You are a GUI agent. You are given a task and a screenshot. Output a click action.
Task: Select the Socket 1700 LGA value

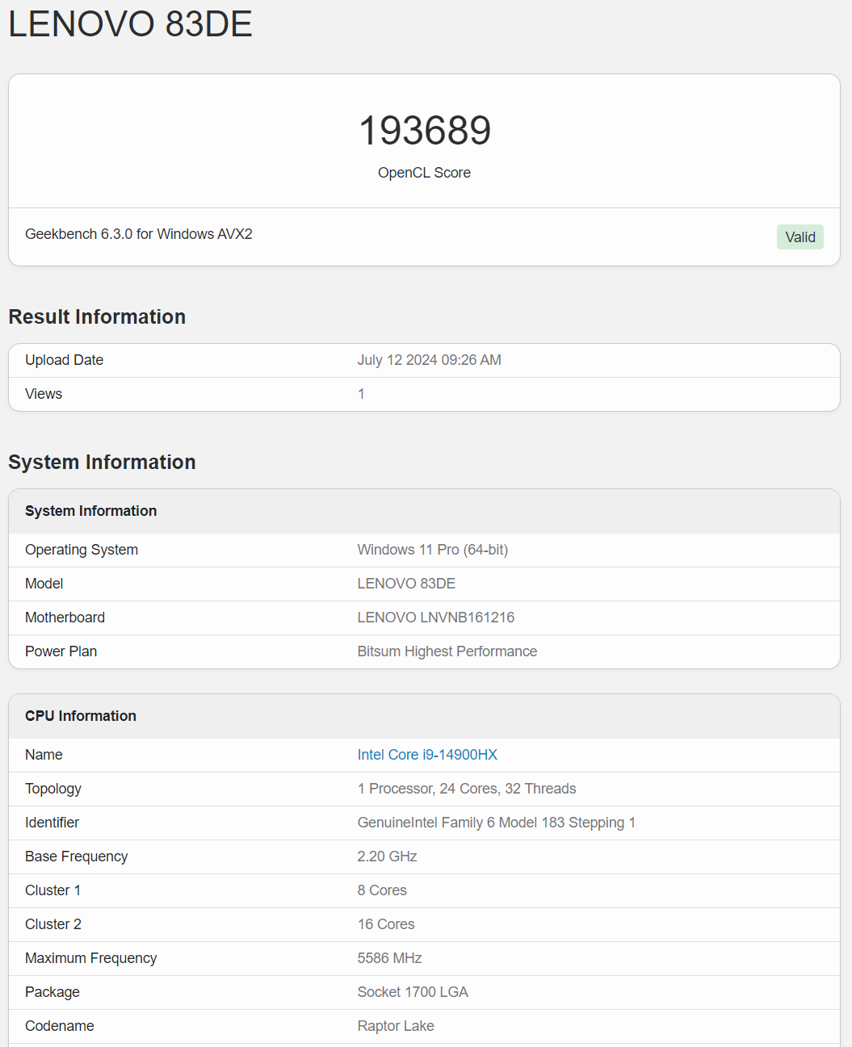413,992
